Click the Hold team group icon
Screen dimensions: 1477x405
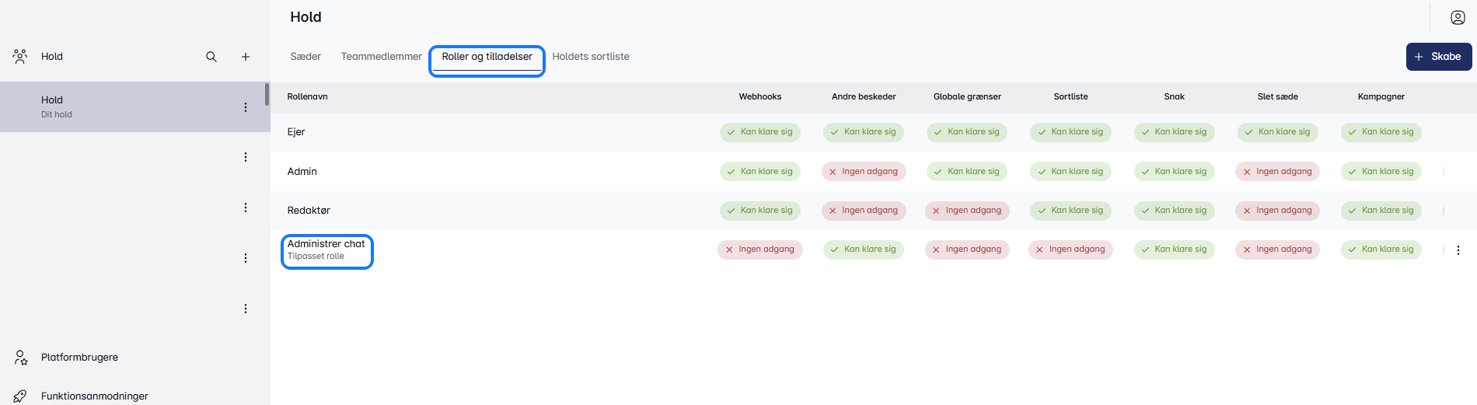coord(20,56)
